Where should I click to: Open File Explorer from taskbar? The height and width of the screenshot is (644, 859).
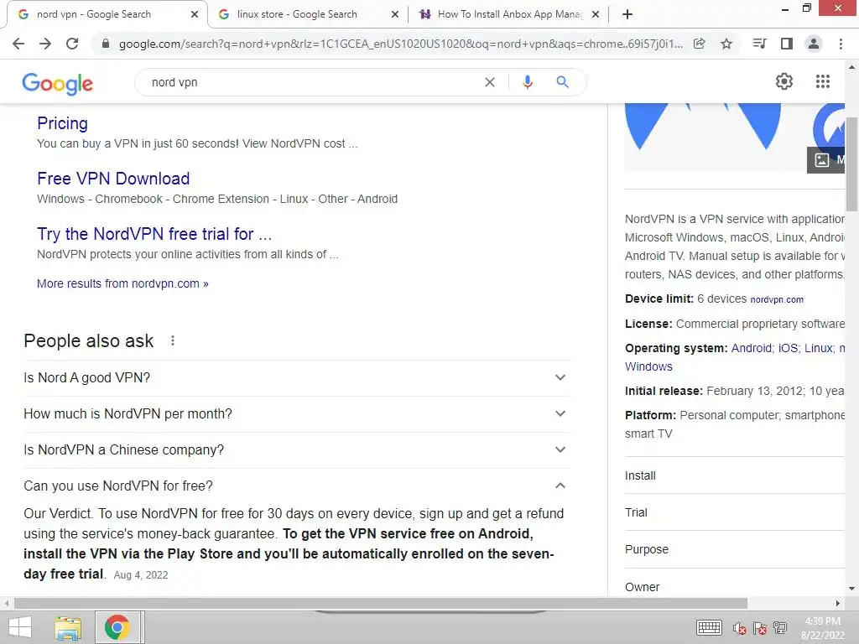[x=68, y=627]
